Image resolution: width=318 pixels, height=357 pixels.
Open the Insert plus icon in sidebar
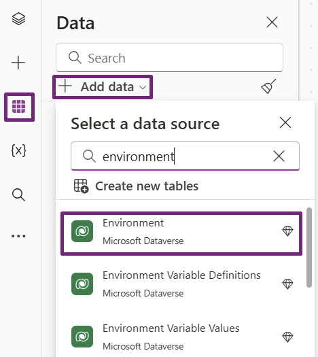18,63
